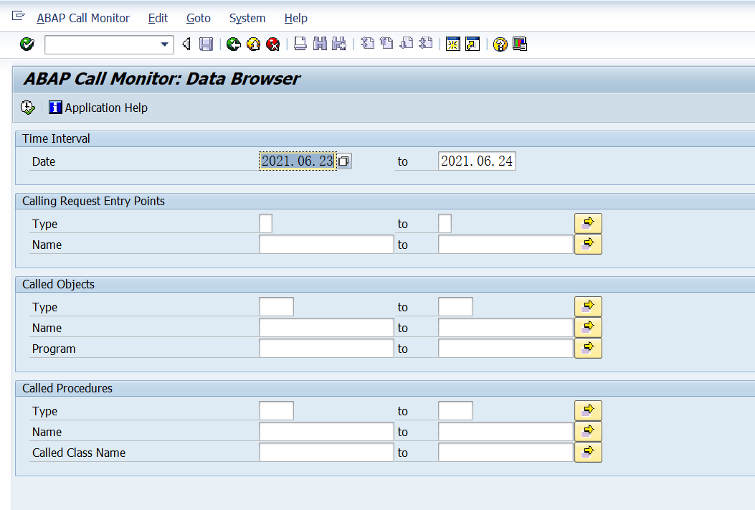Image resolution: width=755 pixels, height=510 pixels.
Task: Open the command field dropdown
Action: pyautogui.click(x=165, y=44)
